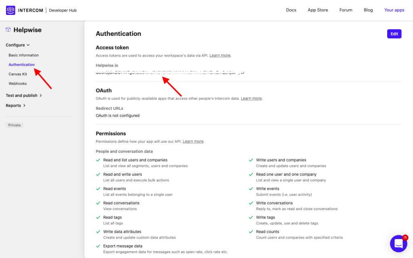Go to Your apps
The height and width of the screenshot is (258, 413).
click(394, 10)
